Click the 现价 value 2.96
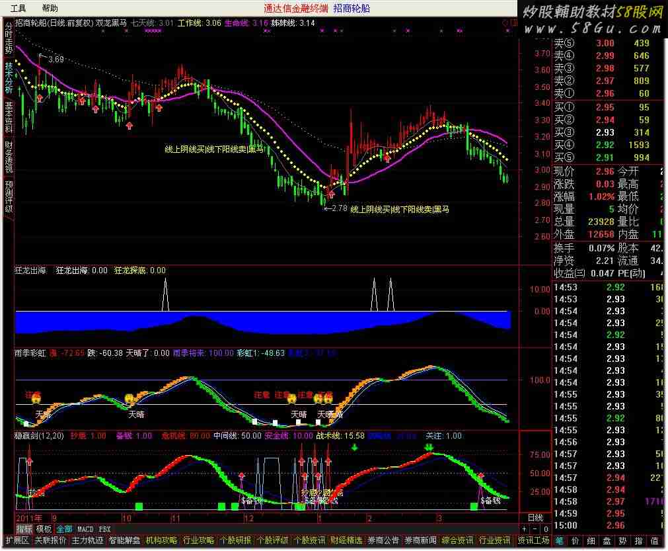The height and width of the screenshot is (551, 668). pos(605,171)
